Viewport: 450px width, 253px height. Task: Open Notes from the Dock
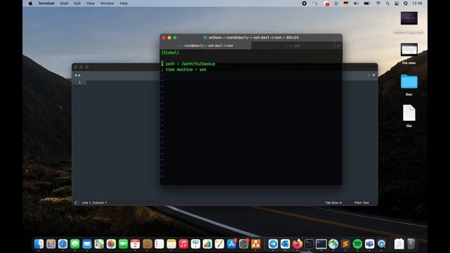click(x=172, y=244)
